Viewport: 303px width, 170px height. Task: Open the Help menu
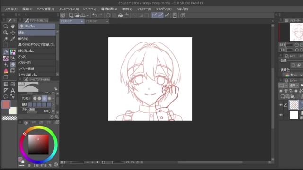tap(182, 9)
